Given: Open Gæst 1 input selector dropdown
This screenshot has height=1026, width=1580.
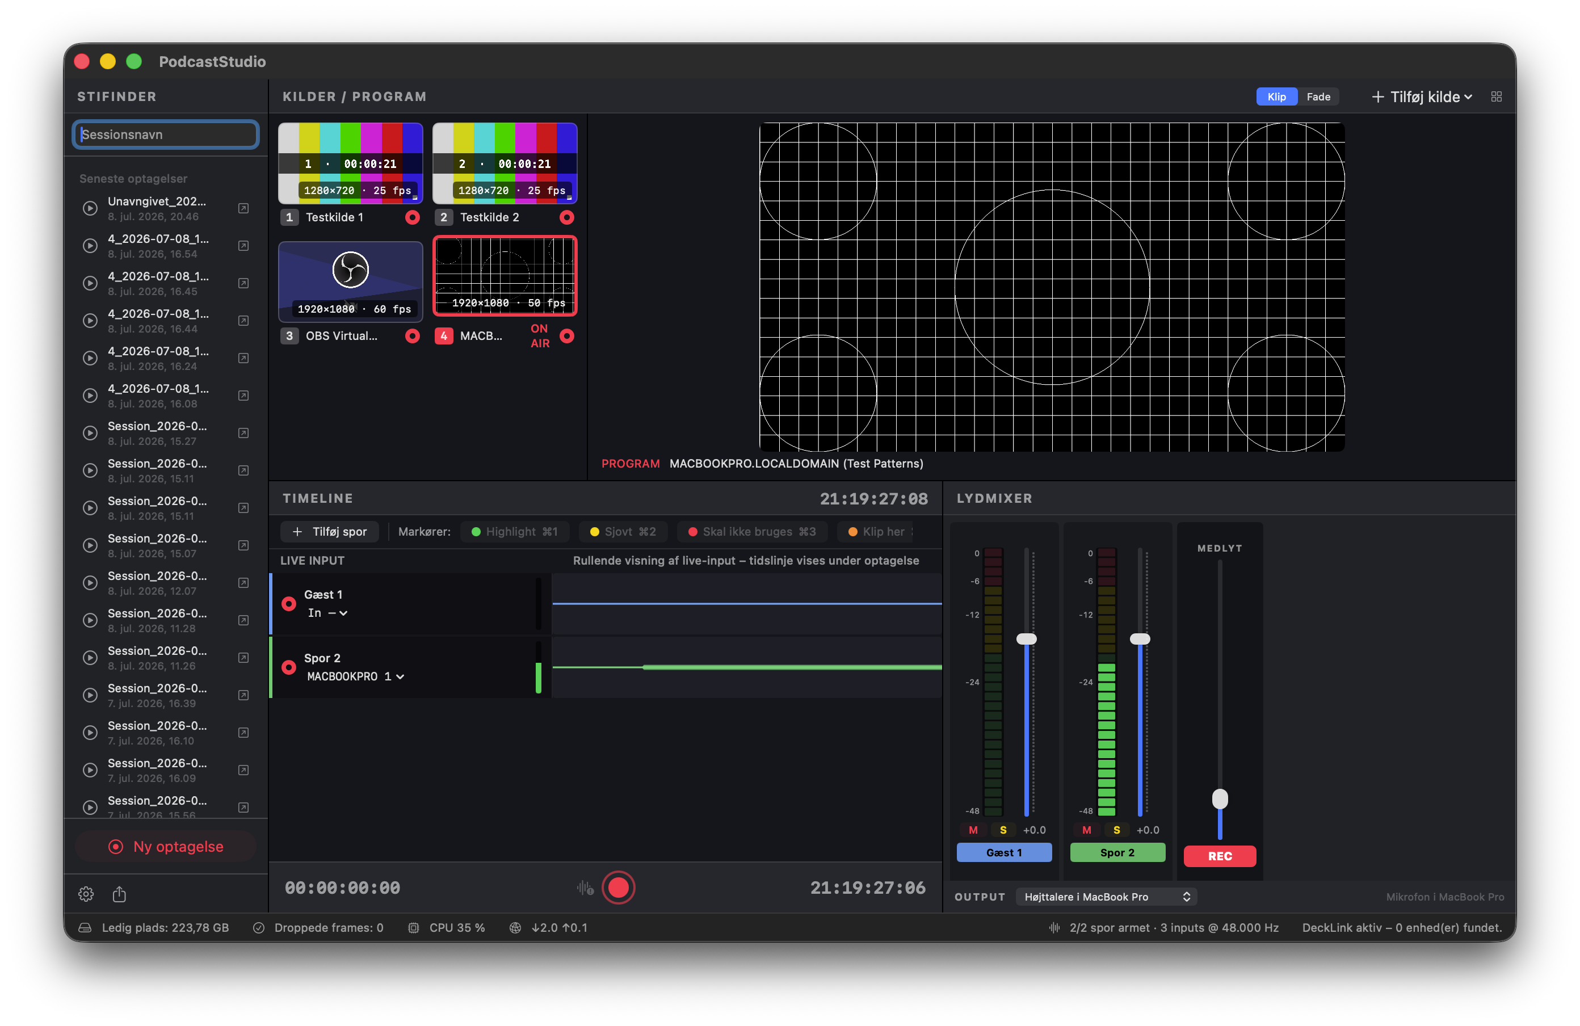Looking at the screenshot, I should pos(327,613).
